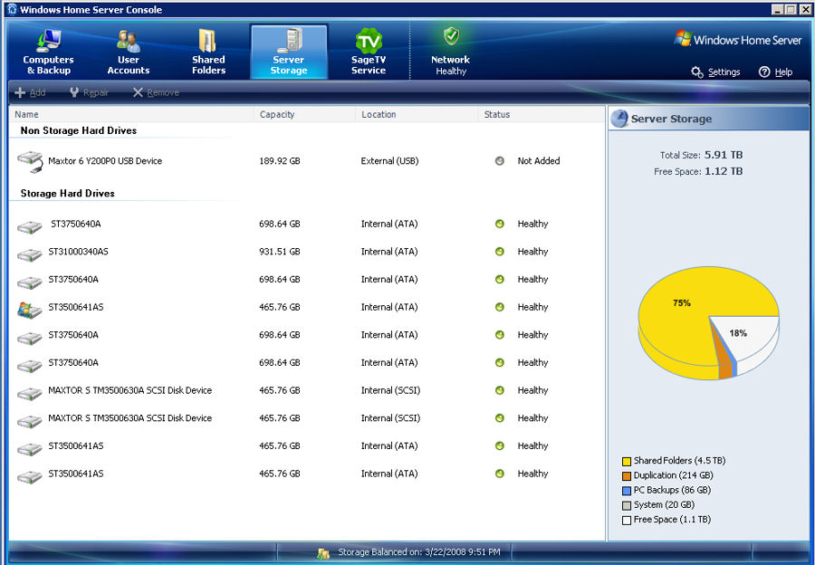Click the orange Duplication legend swatch
This screenshot has width=815, height=565.
point(627,475)
